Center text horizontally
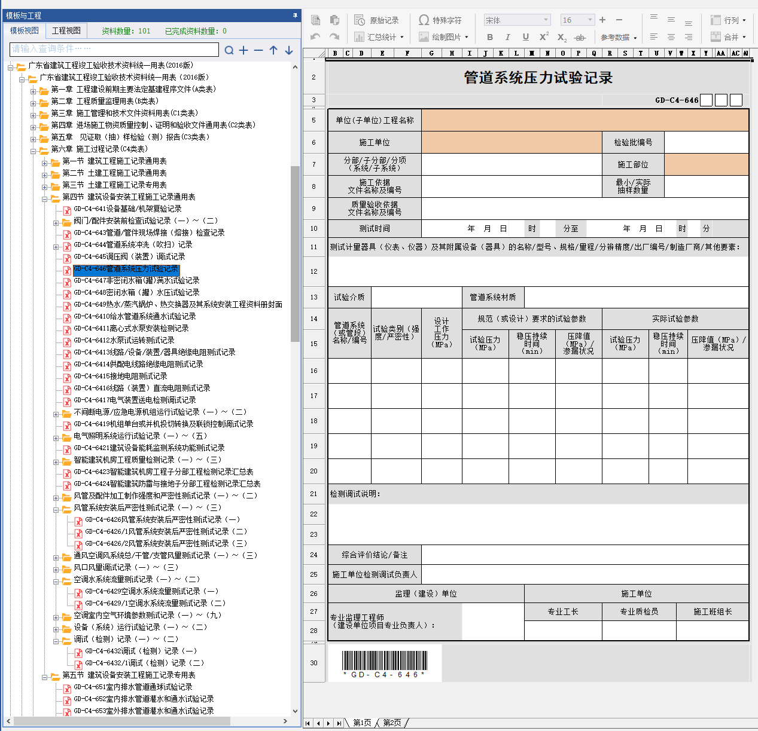The width and height of the screenshot is (758, 731). point(671,37)
